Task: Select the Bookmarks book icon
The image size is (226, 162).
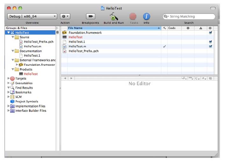Action: click(x=12, y=92)
